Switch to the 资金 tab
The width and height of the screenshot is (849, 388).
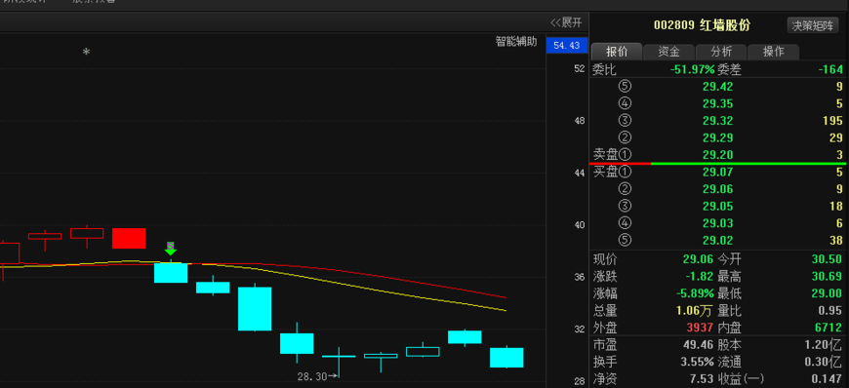click(x=668, y=52)
